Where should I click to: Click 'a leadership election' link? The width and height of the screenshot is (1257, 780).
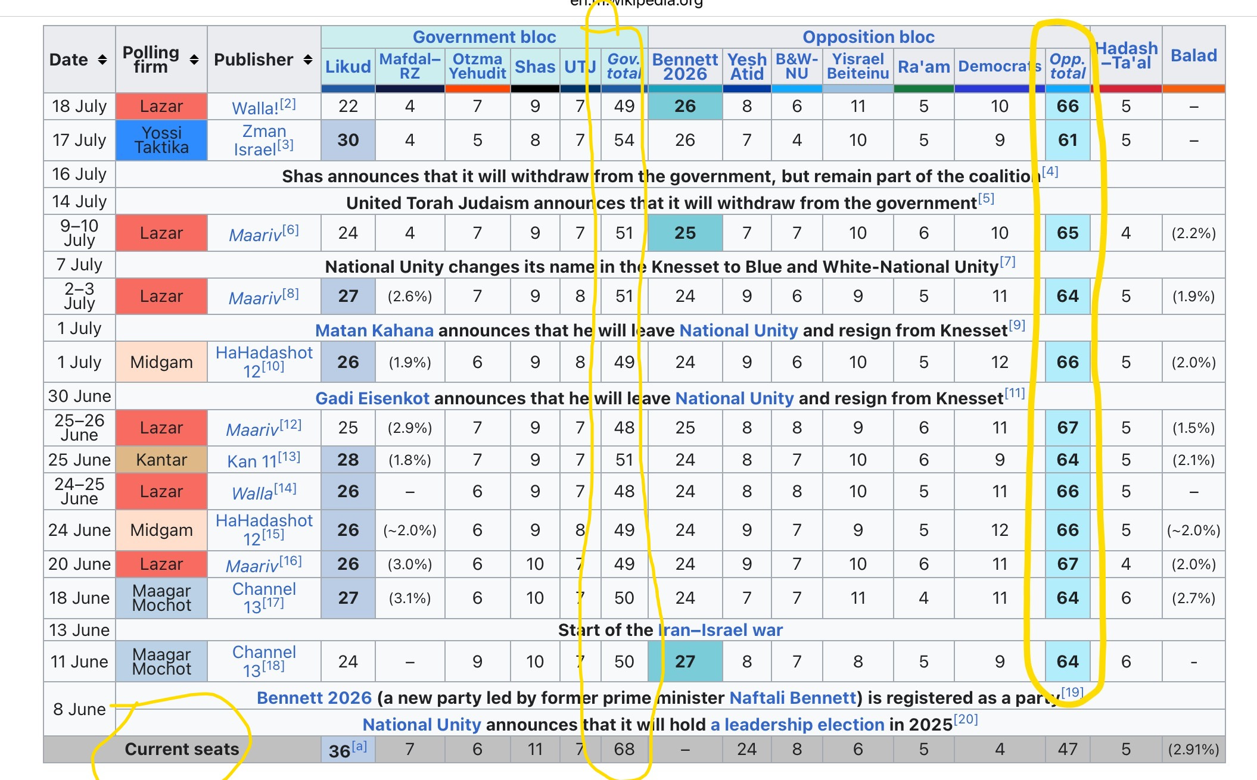pyautogui.click(x=797, y=725)
